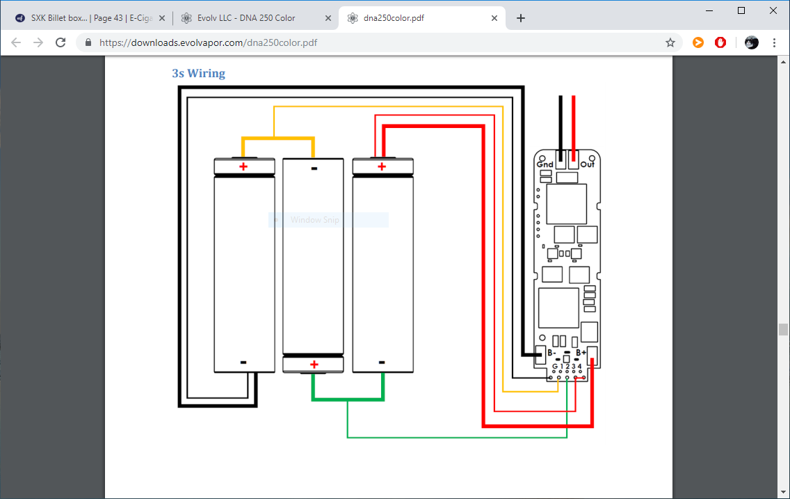Reload the current PDF page

click(61, 42)
